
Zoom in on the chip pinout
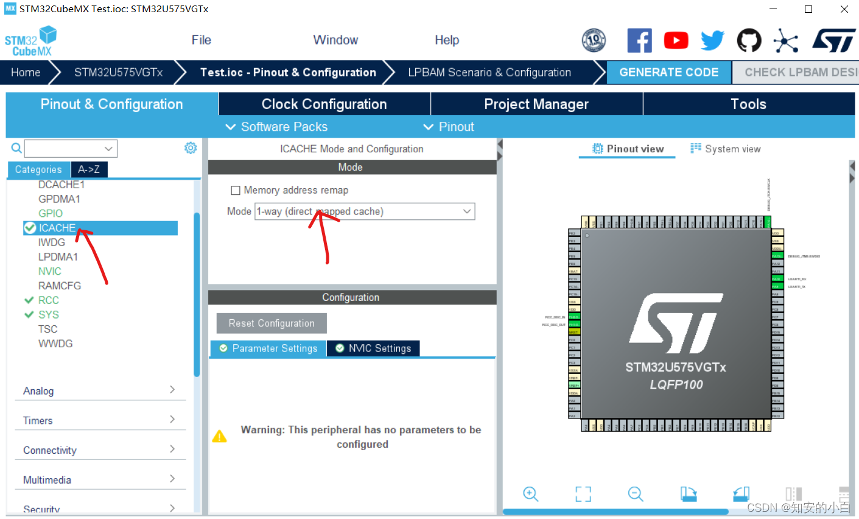531,494
